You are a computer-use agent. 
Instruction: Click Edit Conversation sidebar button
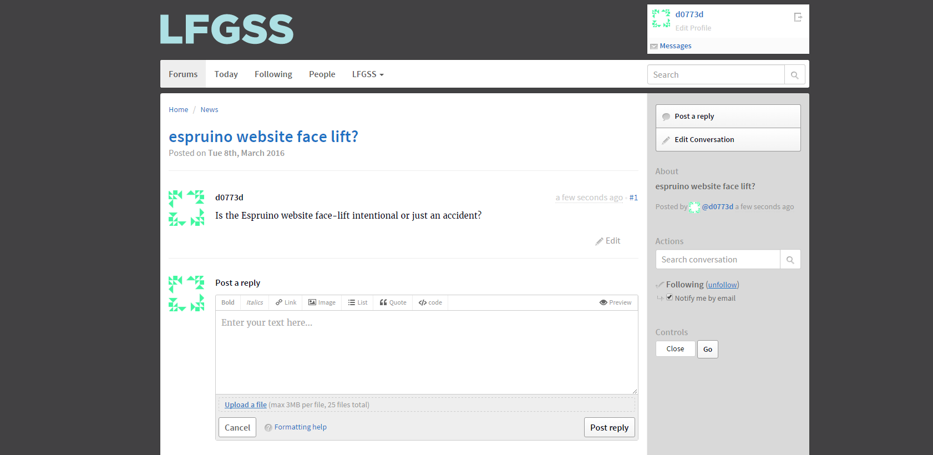pos(728,140)
